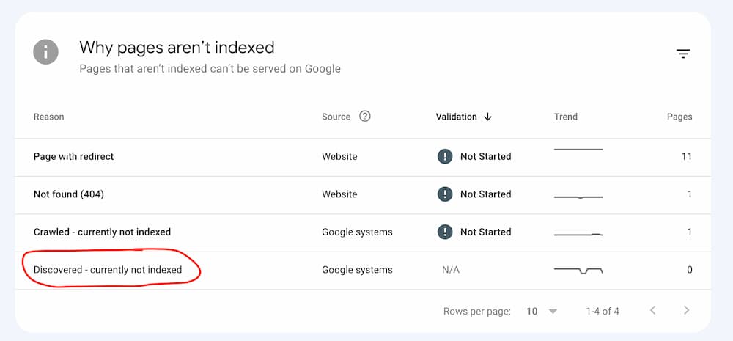
Task: Click Google systems in the Crawled row
Action: click(357, 232)
